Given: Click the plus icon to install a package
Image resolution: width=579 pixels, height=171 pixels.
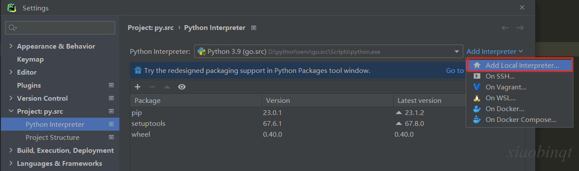Looking at the screenshot, I should 138,87.
